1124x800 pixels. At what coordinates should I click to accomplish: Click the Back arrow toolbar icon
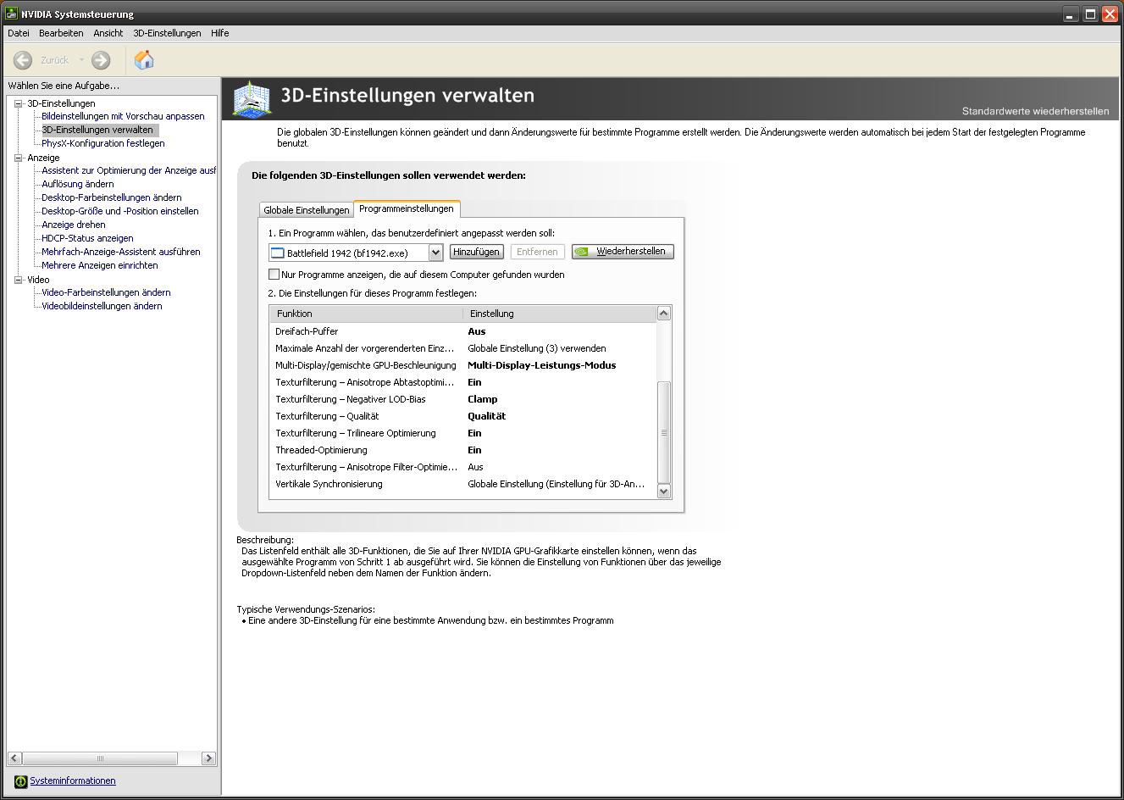point(23,60)
